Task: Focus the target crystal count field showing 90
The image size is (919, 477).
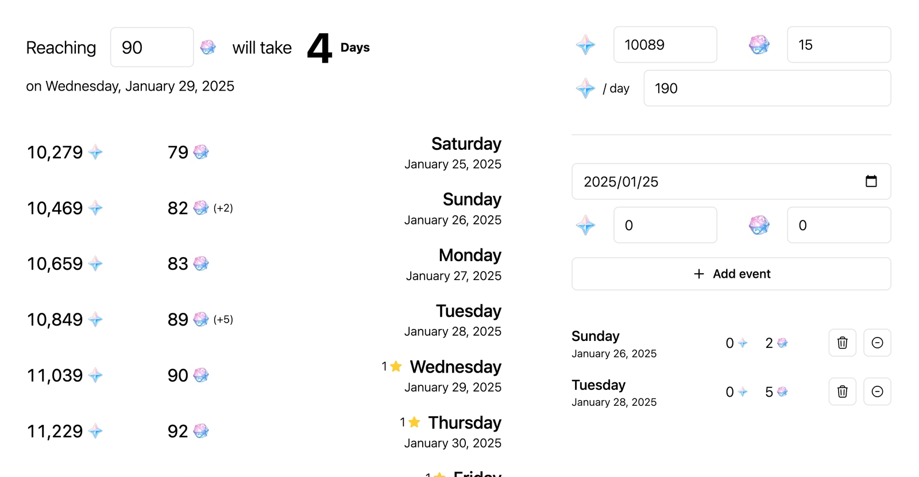Action: [x=152, y=47]
